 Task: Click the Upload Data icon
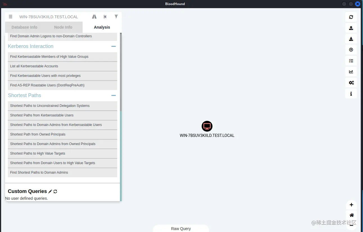(351, 50)
